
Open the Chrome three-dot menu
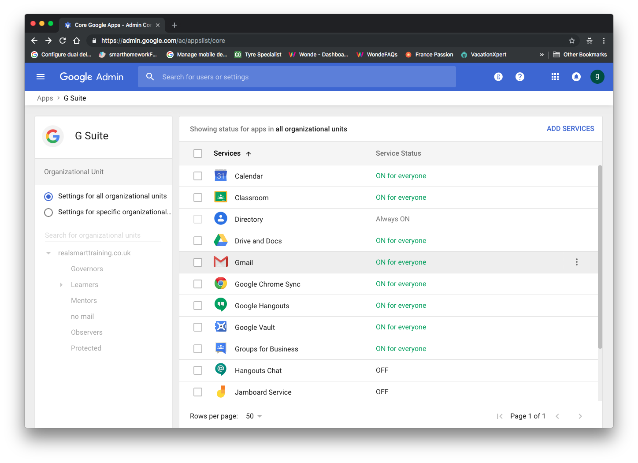pyautogui.click(x=604, y=41)
